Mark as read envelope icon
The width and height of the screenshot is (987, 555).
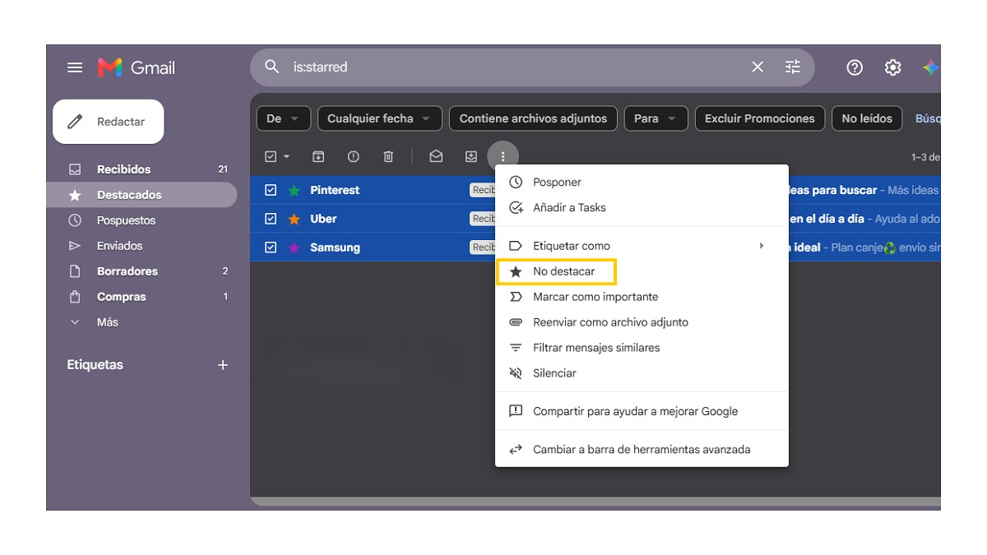(436, 156)
